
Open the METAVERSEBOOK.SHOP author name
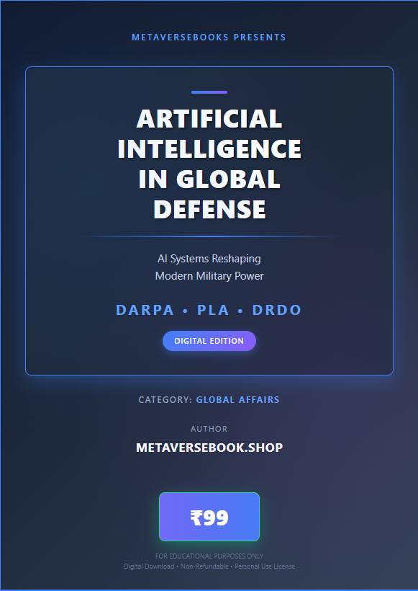209,448
